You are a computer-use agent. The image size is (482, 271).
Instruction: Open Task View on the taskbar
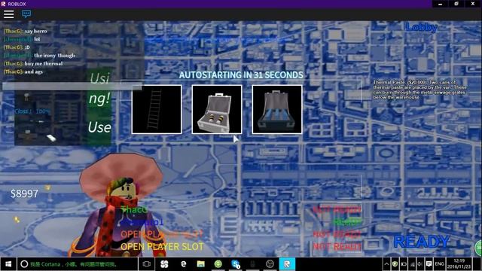(147, 264)
